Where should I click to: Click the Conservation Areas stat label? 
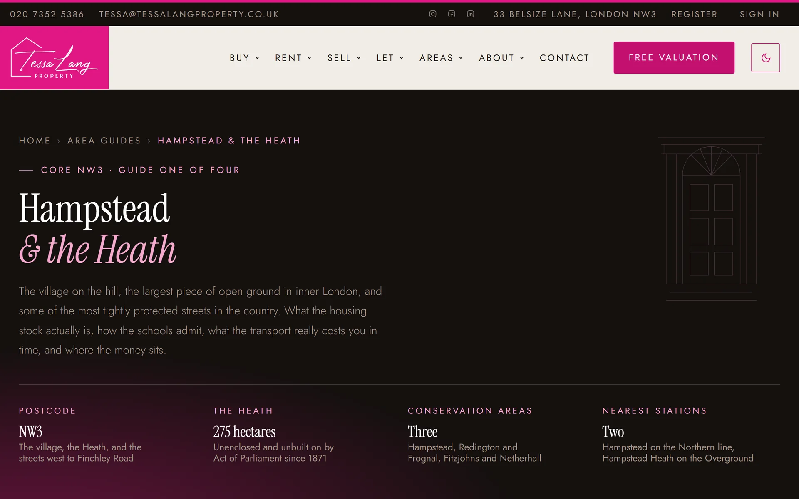tap(470, 411)
